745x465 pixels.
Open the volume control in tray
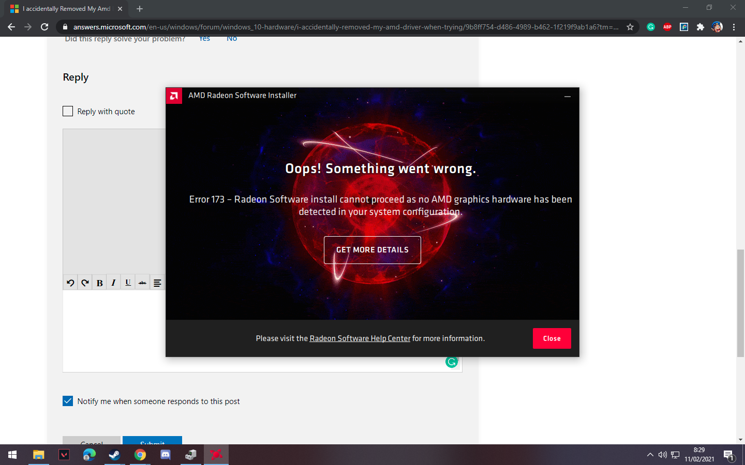pyautogui.click(x=663, y=455)
